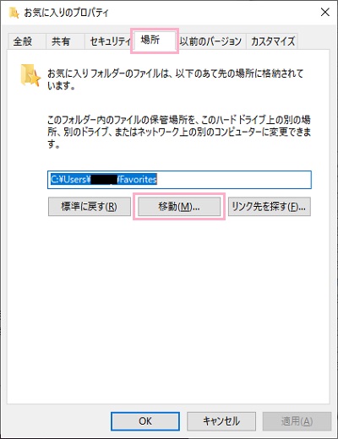The width and height of the screenshot is (338, 439).
Task: Click the Favorites path text field
Action: pos(179,180)
